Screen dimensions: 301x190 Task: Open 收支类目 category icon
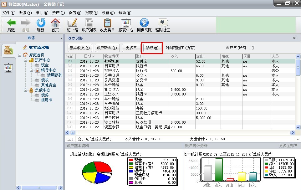pyautogui.click(x=107, y=23)
